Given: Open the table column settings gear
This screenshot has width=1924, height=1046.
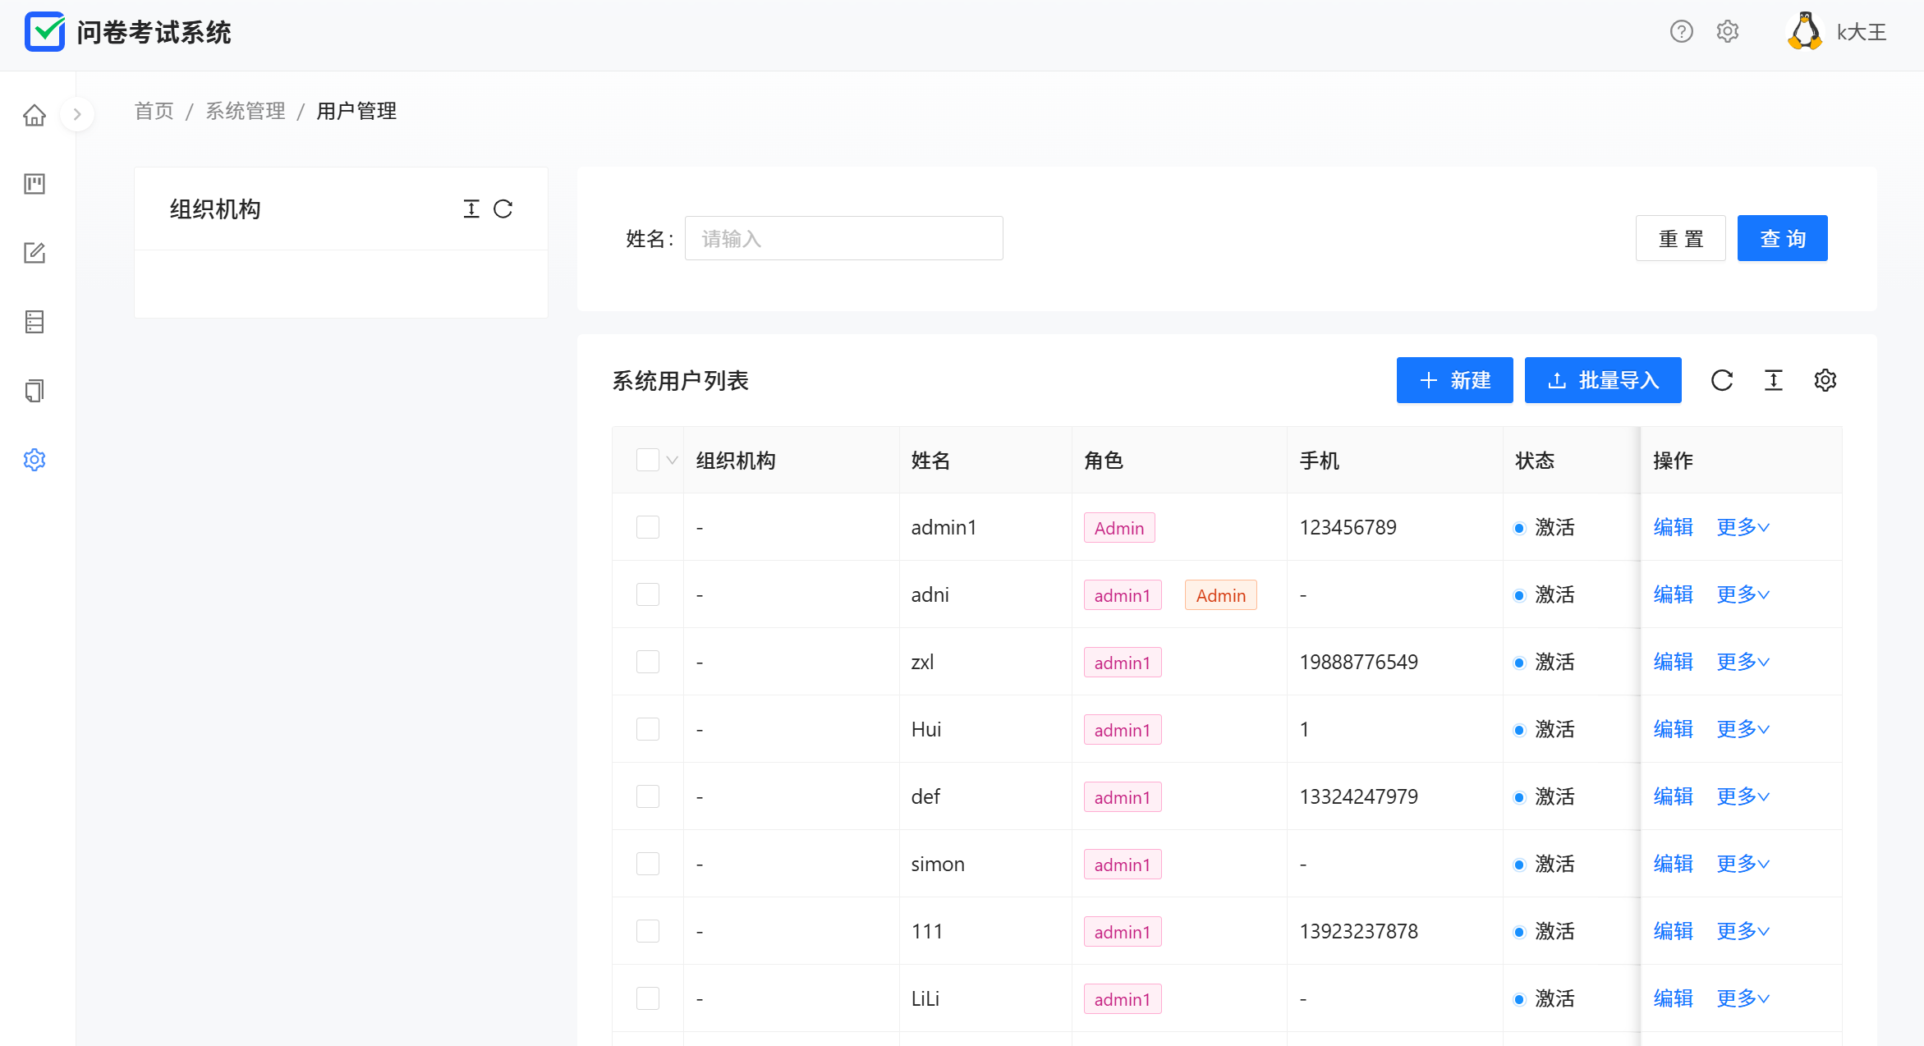Looking at the screenshot, I should [x=1825, y=380].
